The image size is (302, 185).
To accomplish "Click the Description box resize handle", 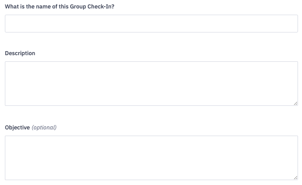I will coord(295,103).
